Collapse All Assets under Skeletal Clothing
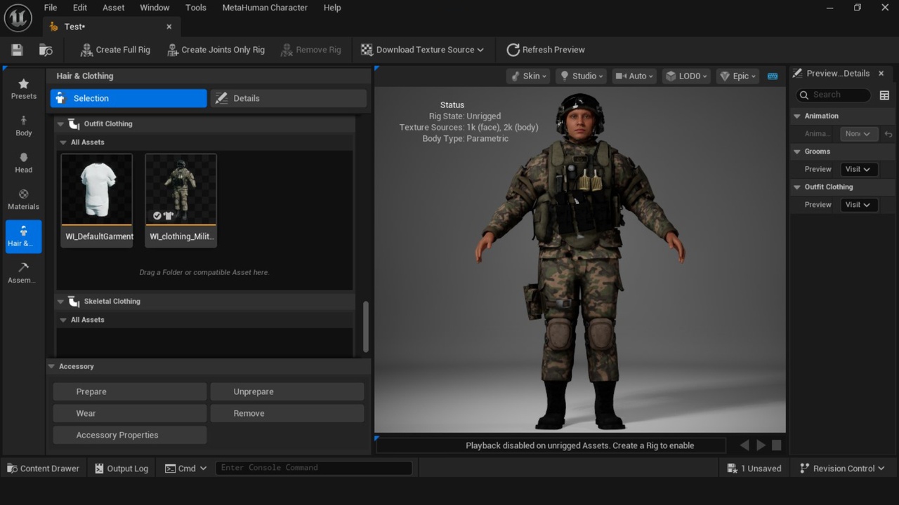 point(64,320)
